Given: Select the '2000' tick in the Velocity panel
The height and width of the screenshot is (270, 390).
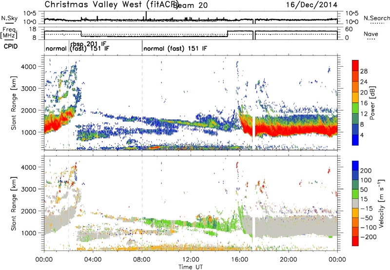Looking at the screenshot, I should [x=29, y=211].
